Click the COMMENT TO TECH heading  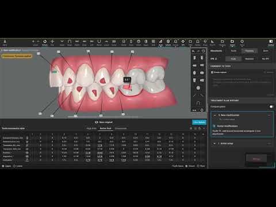(x=221, y=66)
